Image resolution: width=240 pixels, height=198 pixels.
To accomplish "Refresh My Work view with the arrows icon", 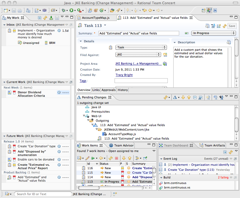I will point(45,18).
